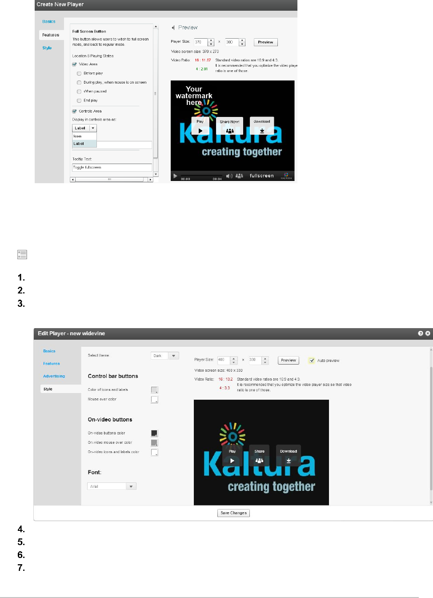Click the lowercase download overlay button in the preview

click(262, 126)
